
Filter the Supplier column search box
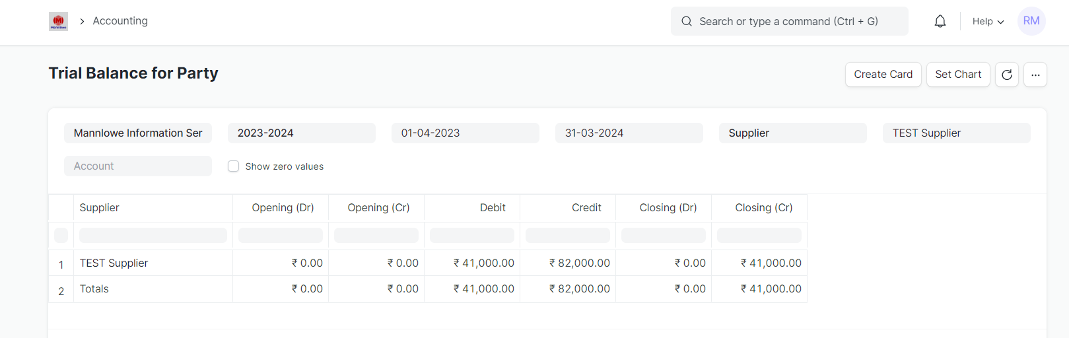153,235
